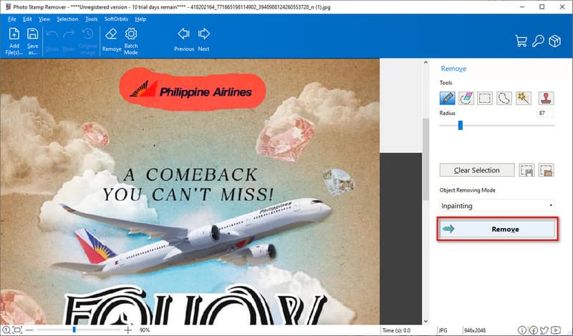Click the info icon in status bar

pos(522,330)
